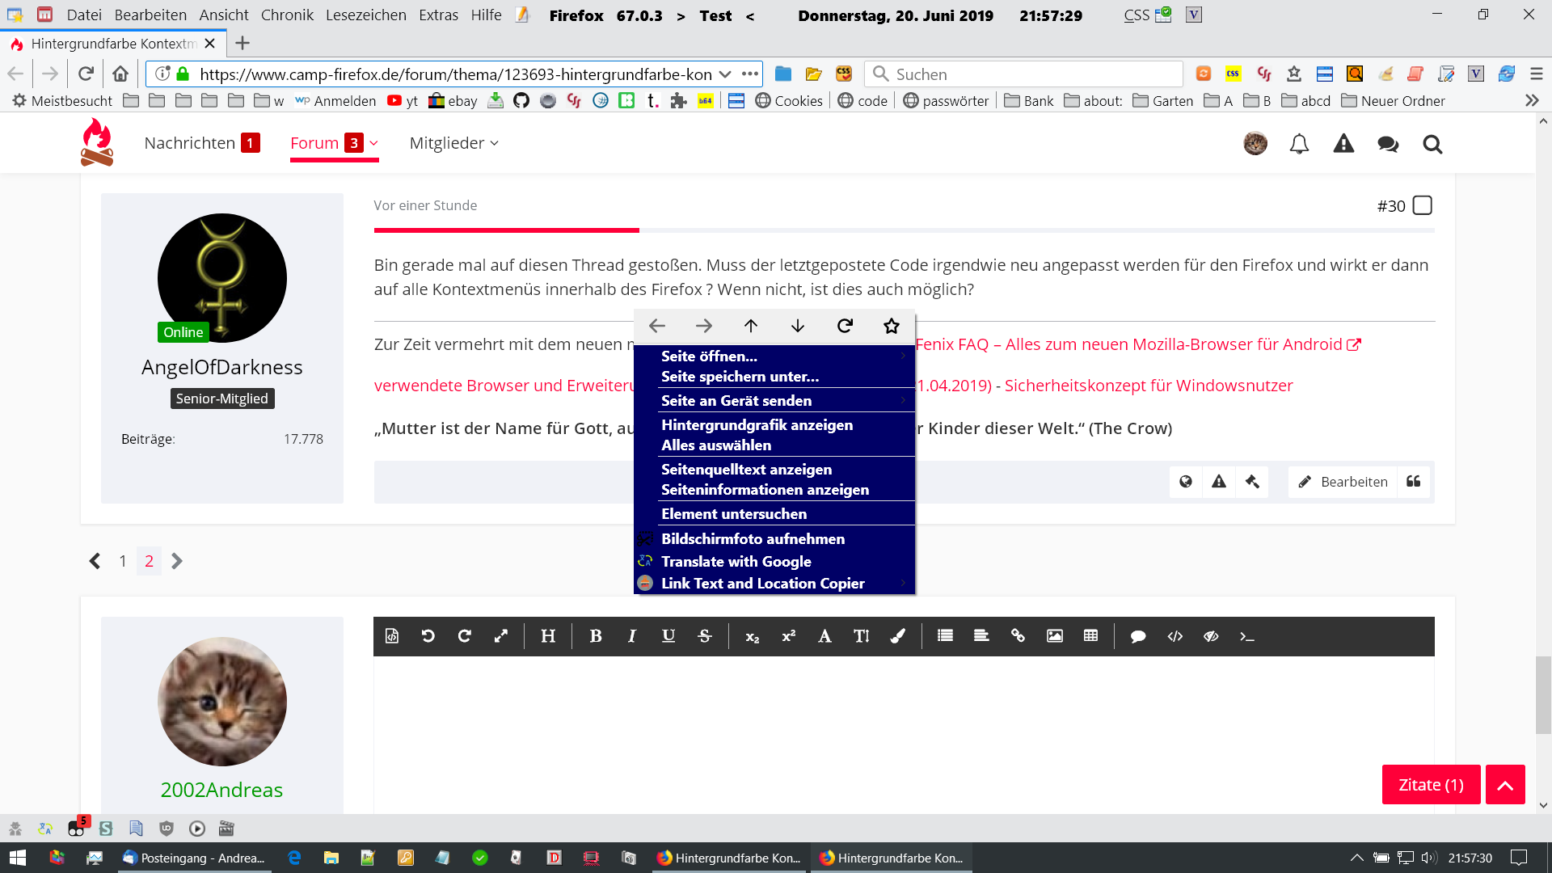Open URL bar history dropdown arrow
This screenshot has height=873, width=1552.
pyautogui.click(x=725, y=74)
